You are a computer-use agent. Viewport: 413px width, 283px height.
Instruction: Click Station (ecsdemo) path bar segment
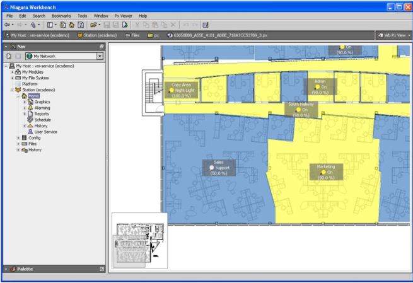pos(97,35)
